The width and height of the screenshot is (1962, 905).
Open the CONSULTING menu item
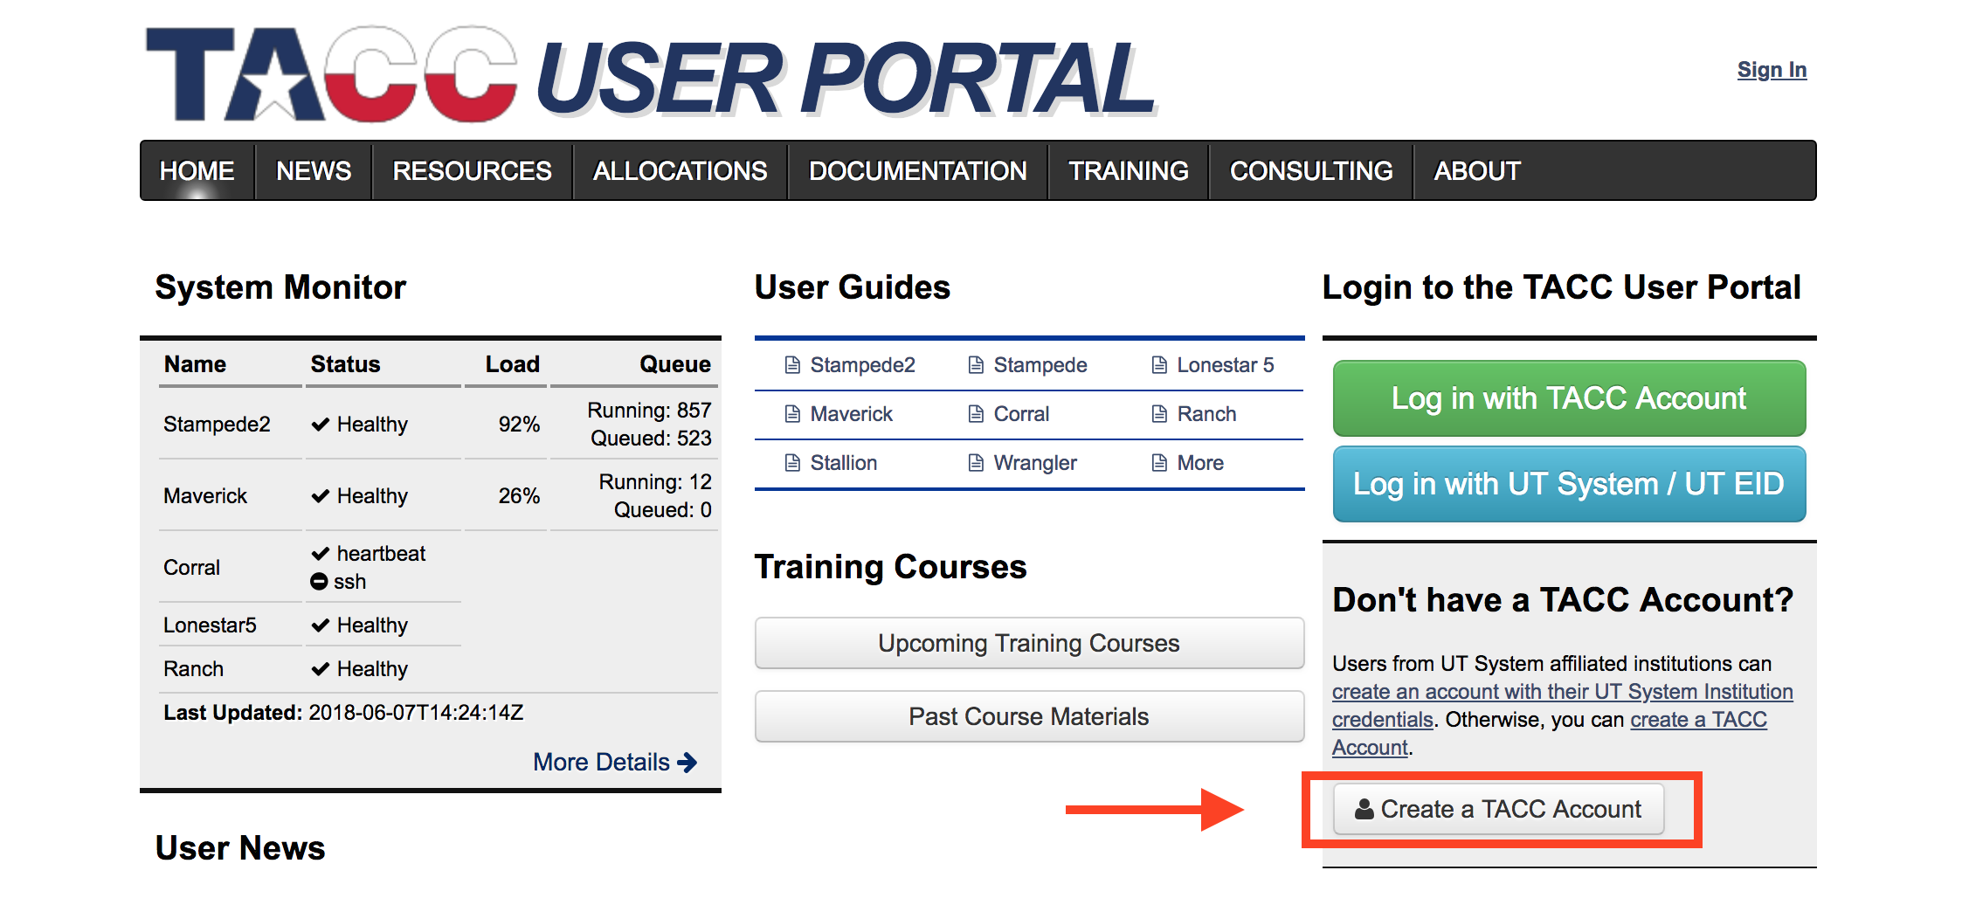[1311, 170]
